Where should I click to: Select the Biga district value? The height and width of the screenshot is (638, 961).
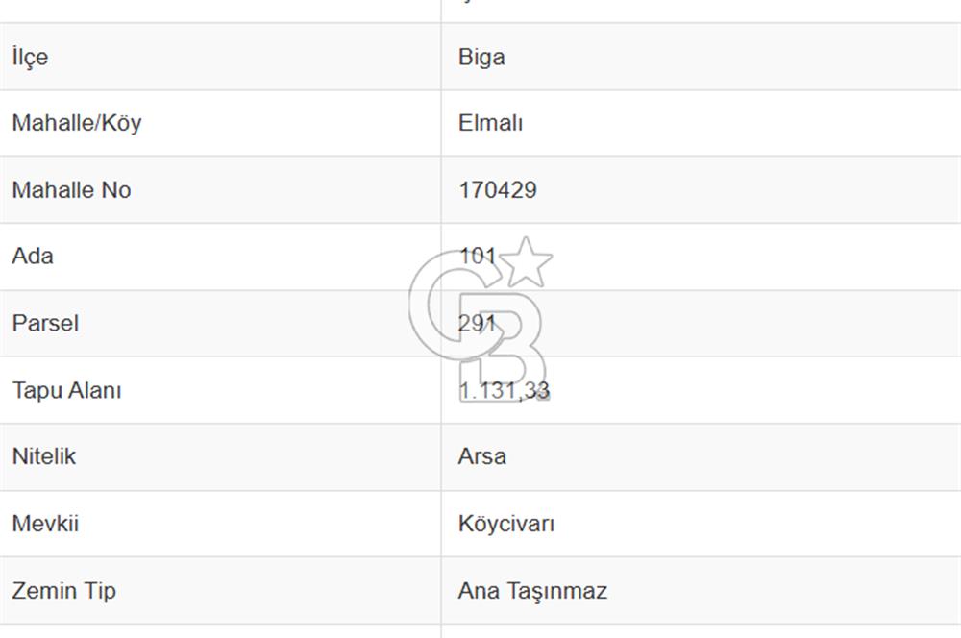pos(481,57)
